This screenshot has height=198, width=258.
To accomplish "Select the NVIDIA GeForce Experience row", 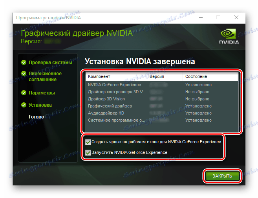I will pos(162,85).
